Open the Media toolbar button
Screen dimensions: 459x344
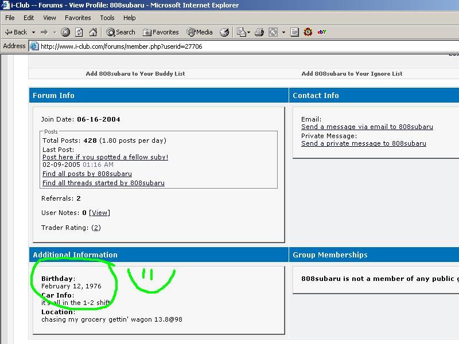[x=200, y=32]
